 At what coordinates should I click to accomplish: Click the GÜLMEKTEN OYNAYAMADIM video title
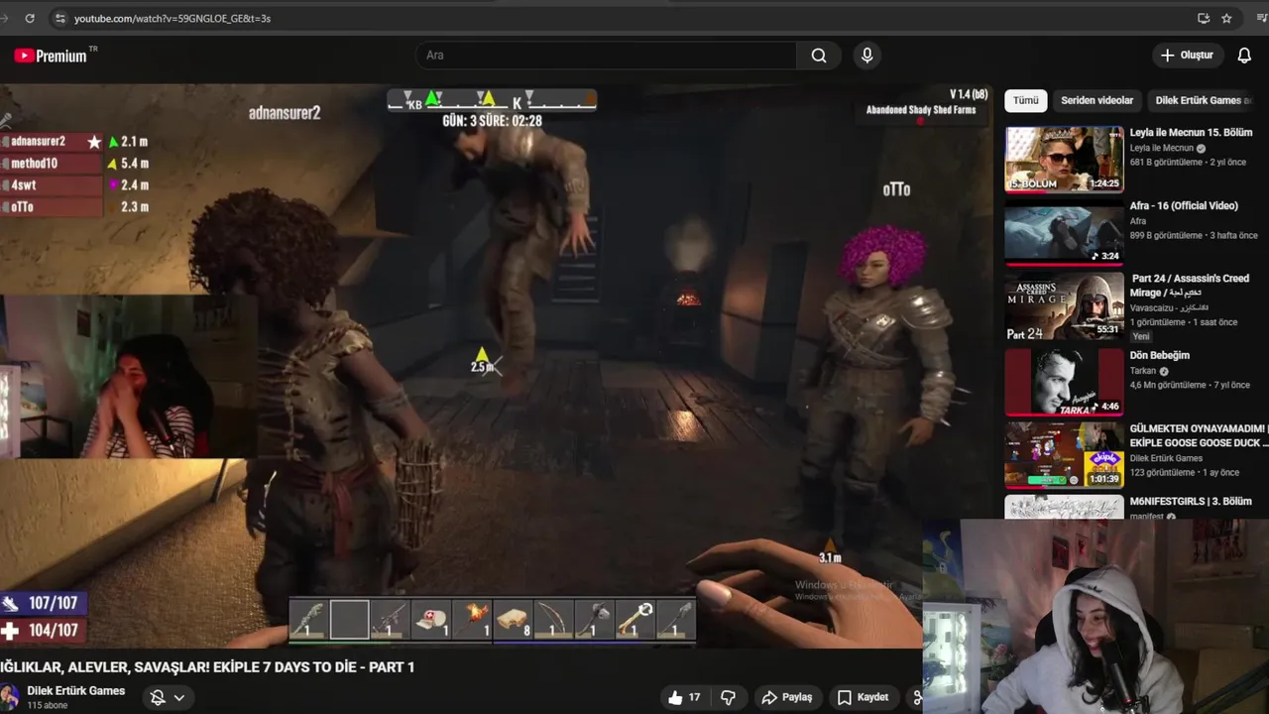1199,435
